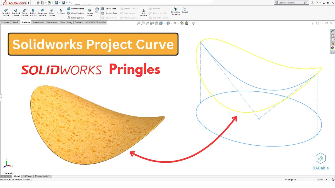Expand the Curves dropdown arrow

pyautogui.click(x=185, y=18)
